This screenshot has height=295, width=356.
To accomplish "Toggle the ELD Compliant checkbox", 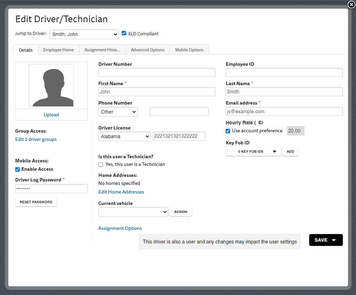I will (x=124, y=33).
